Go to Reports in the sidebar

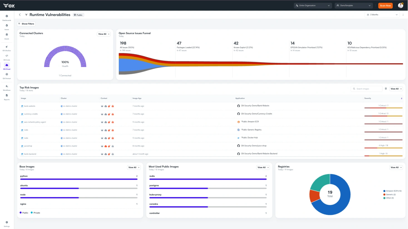coord(7,97)
